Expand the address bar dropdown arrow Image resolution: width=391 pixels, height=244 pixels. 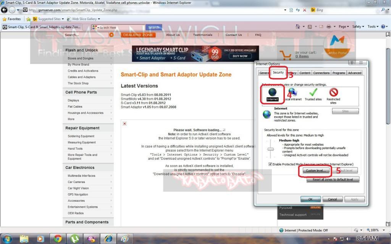point(285,10)
